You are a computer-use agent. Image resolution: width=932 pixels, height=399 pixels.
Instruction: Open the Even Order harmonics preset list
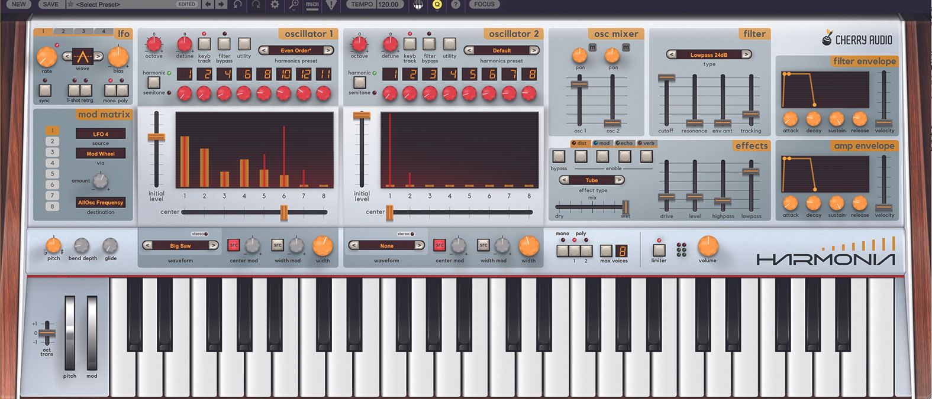coord(296,50)
